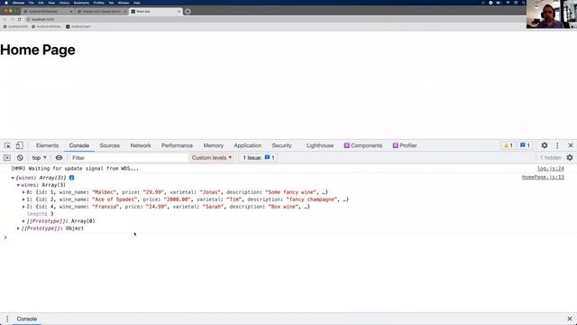
Task: Click the 'length: 3' property row
Action: pos(40,214)
